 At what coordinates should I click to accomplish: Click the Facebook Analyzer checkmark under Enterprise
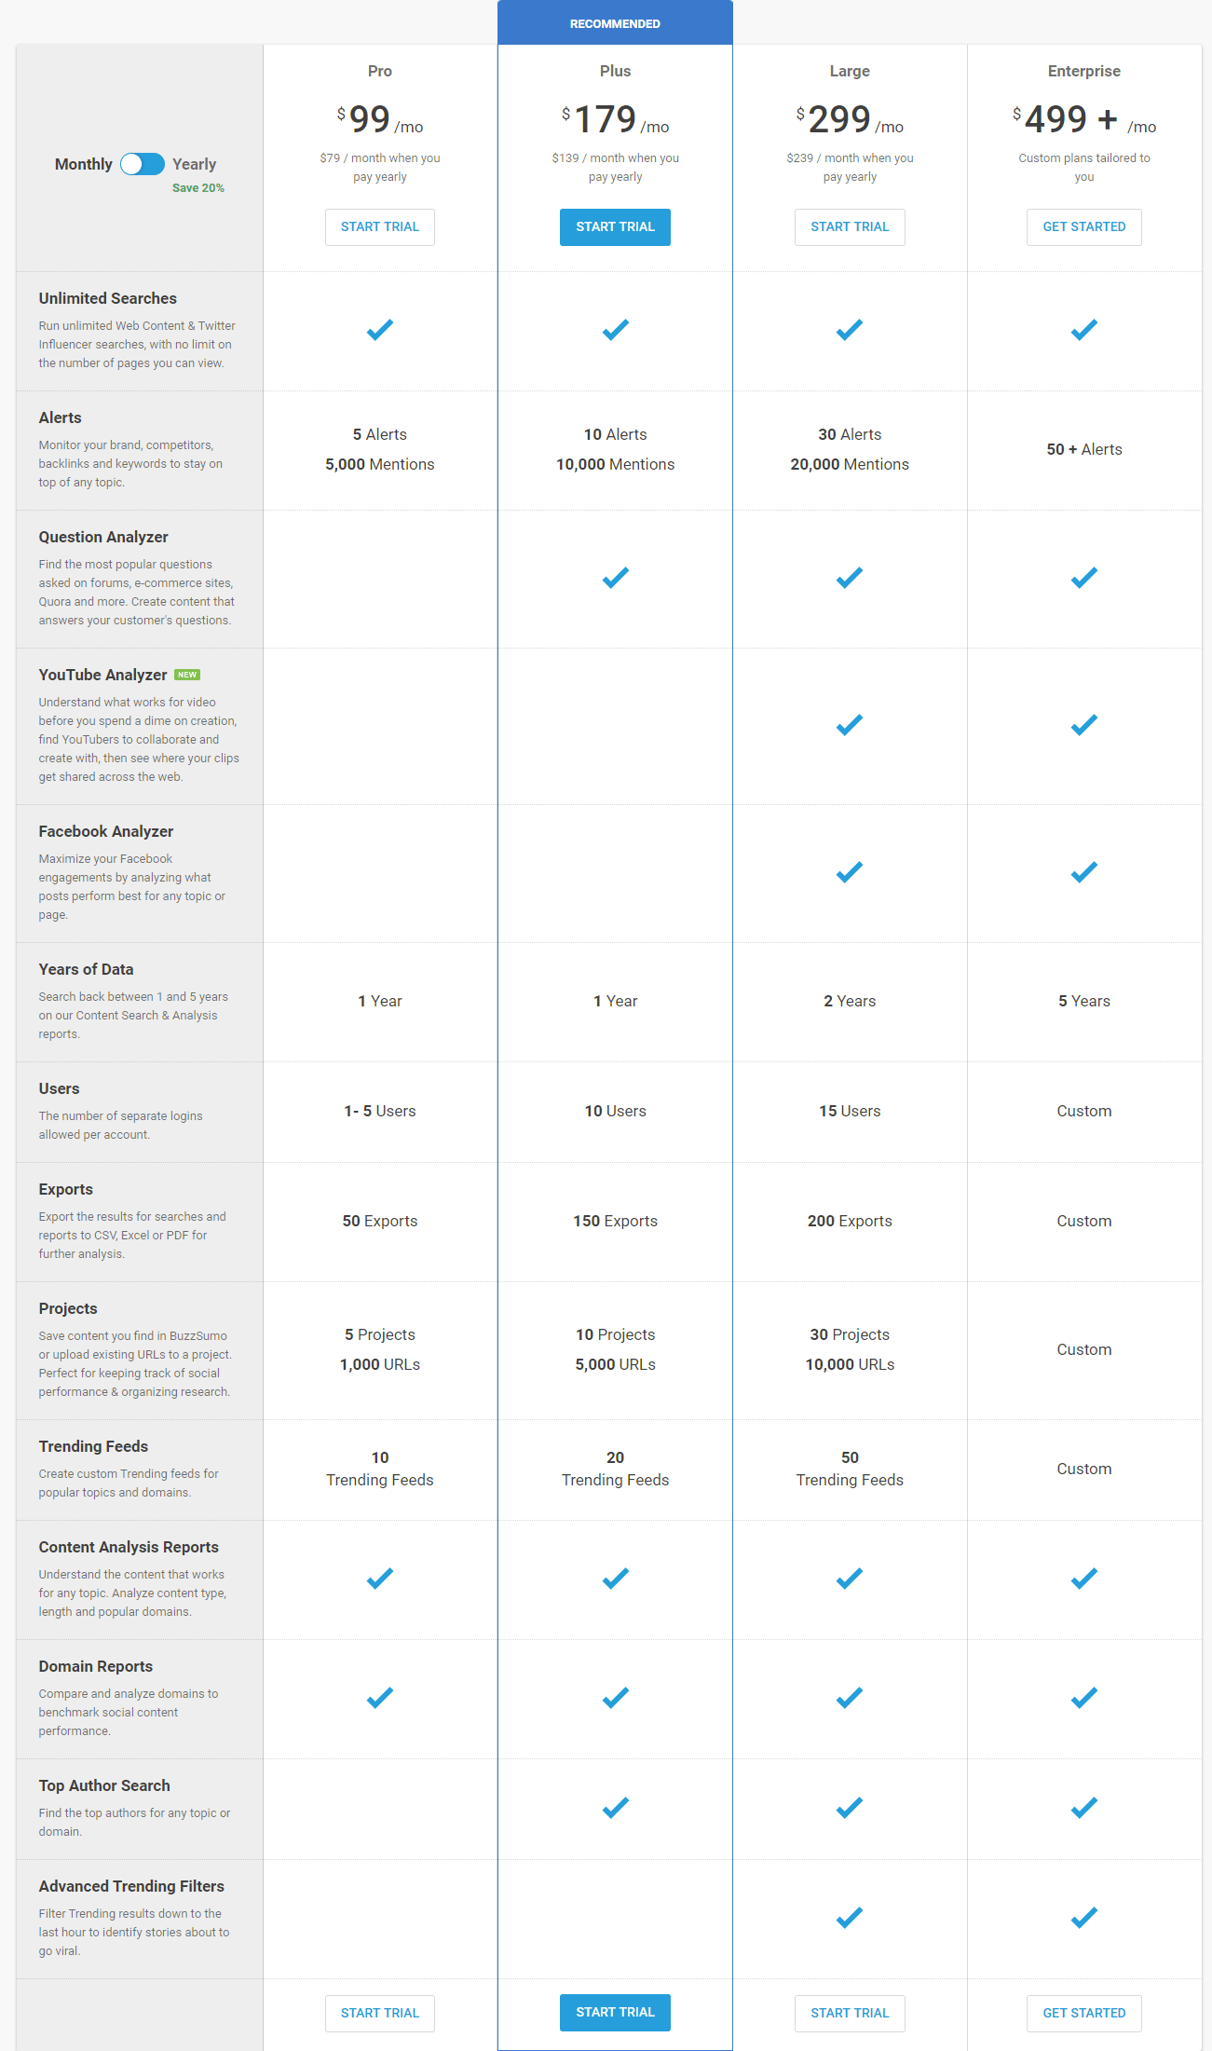1083,872
